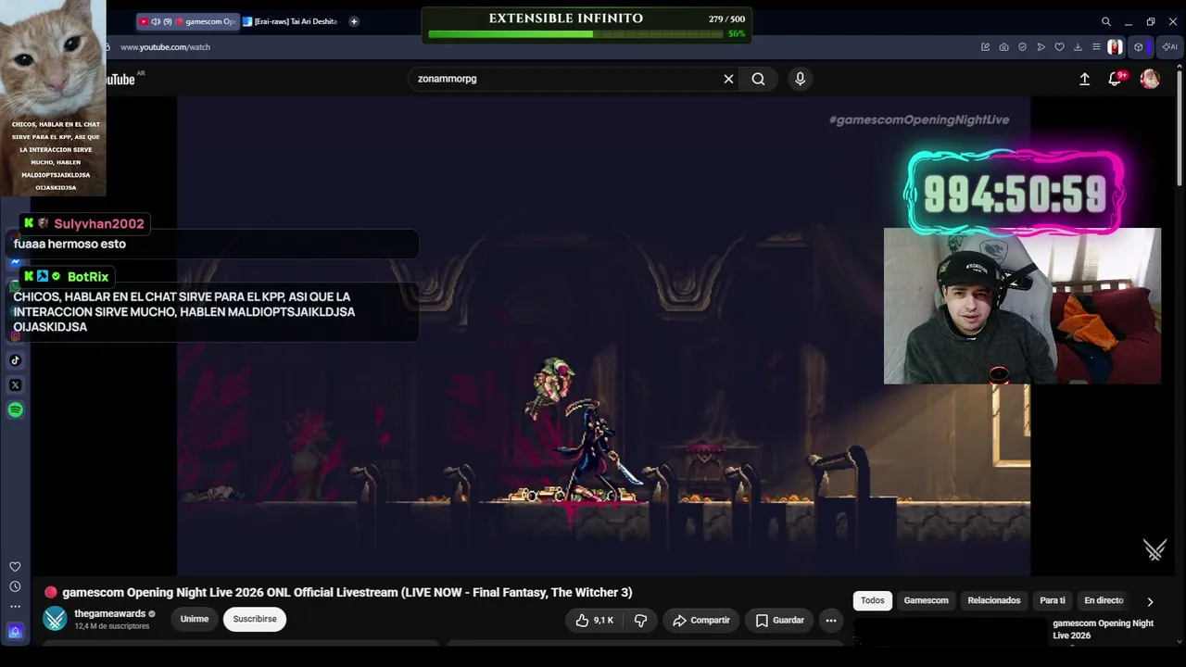The width and height of the screenshot is (1186, 667).
Task: Open suggested video gamescom Opening Night Live 2026
Action: pyautogui.click(x=1104, y=630)
